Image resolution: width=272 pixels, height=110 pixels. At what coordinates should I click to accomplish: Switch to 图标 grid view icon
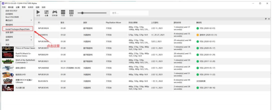pyautogui.click(x=71, y=13)
